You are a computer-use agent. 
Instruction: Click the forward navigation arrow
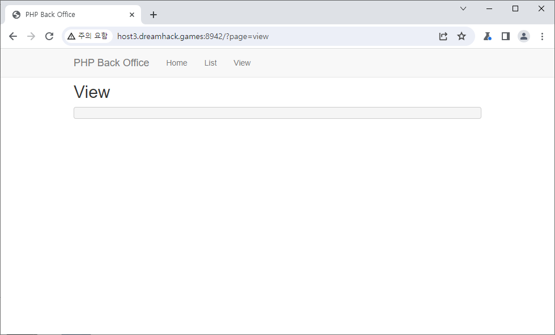(x=31, y=36)
